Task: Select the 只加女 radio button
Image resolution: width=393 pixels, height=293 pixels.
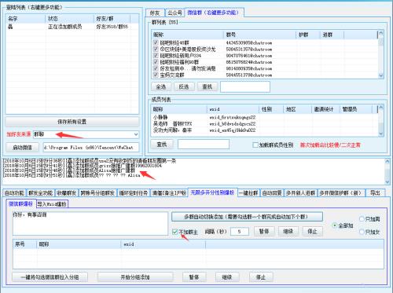Action: tap(362, 232)
